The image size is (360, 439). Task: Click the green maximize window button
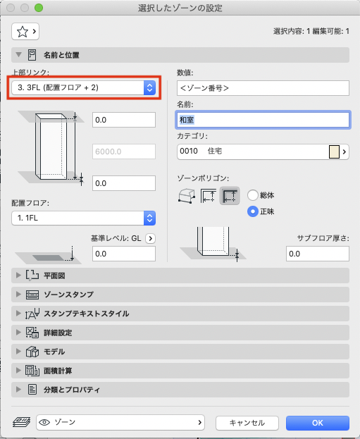coord(39,8)
